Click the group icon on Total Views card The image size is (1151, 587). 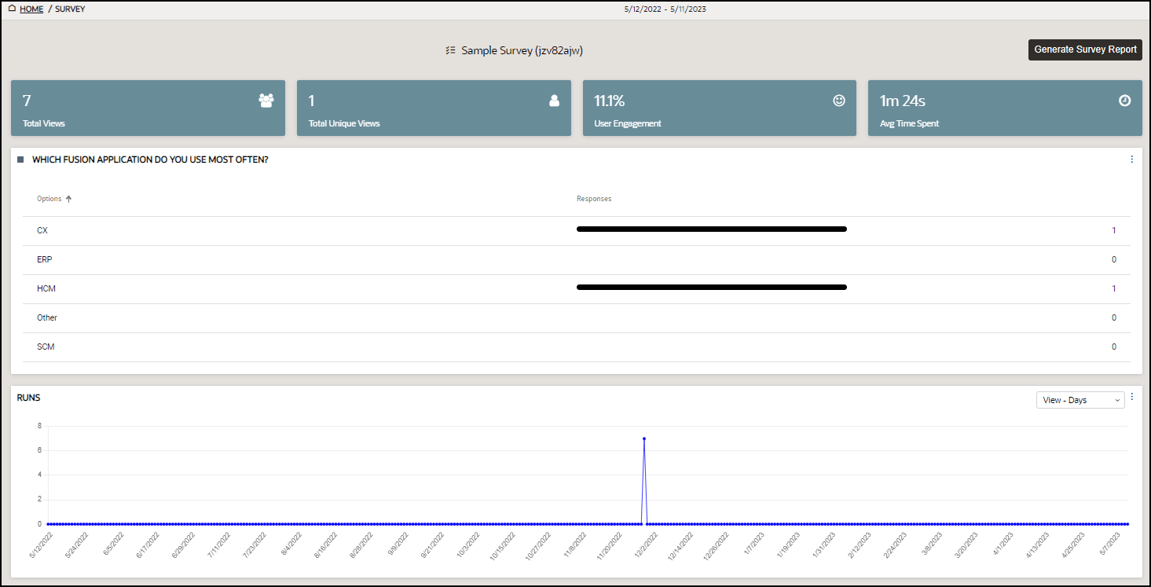click(266, 101)
